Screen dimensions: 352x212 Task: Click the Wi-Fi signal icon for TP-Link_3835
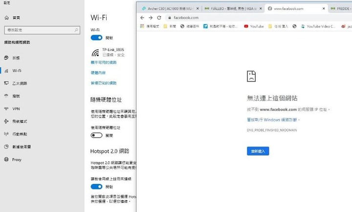tap(95, 53)
